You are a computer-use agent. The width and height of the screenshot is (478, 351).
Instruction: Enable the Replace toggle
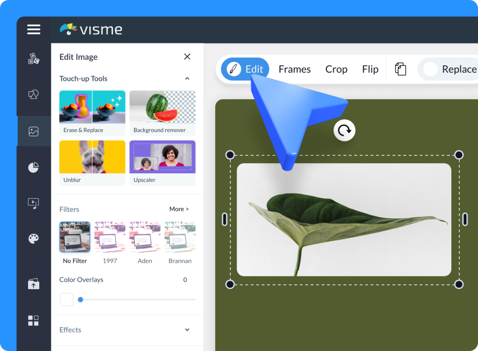click(430, 69)
